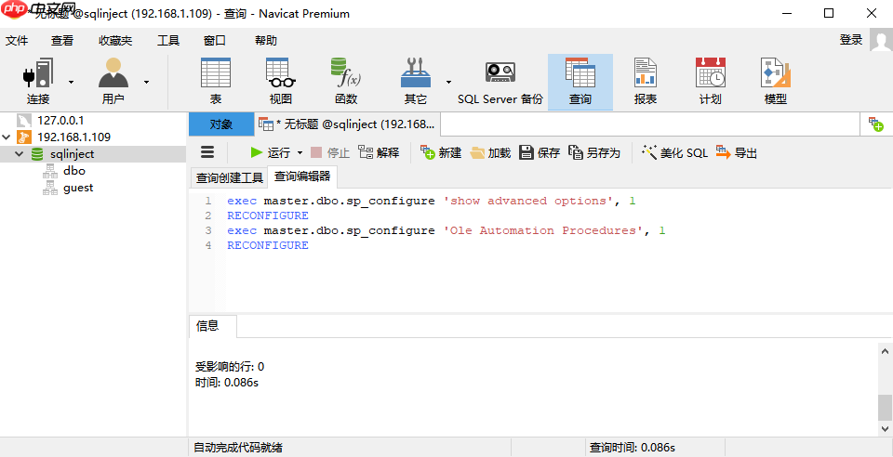This screenshot has height=457, width=893.
Task: Select the 192.168.1.109 connection
Action: (x=73, y=137)
